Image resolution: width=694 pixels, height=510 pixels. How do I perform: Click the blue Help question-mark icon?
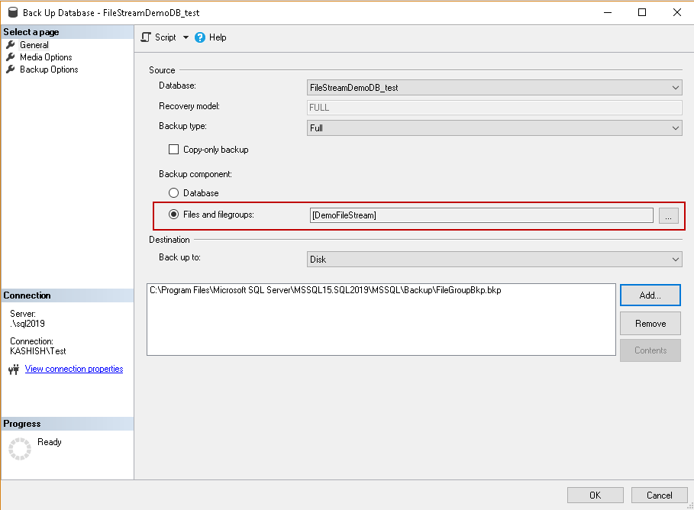[x=200, y=37]
